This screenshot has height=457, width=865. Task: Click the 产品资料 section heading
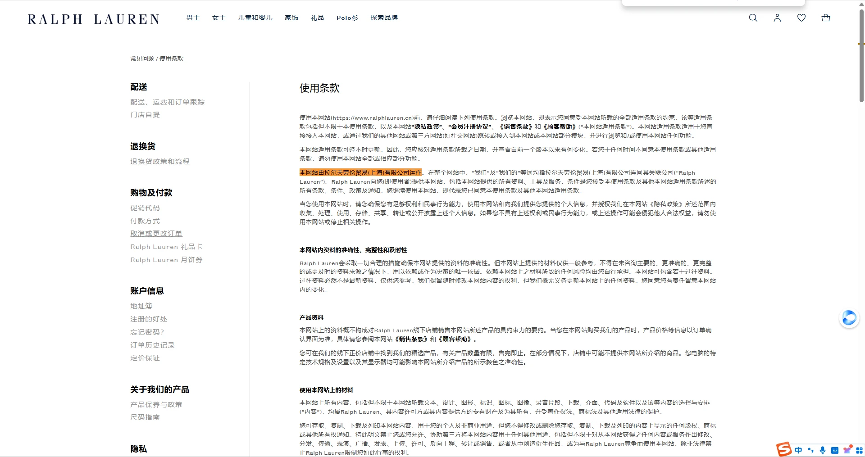point(311,318)
